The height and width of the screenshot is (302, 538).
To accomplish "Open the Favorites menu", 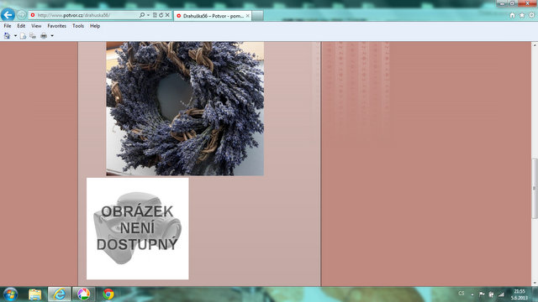I will [x=57, y=26].
